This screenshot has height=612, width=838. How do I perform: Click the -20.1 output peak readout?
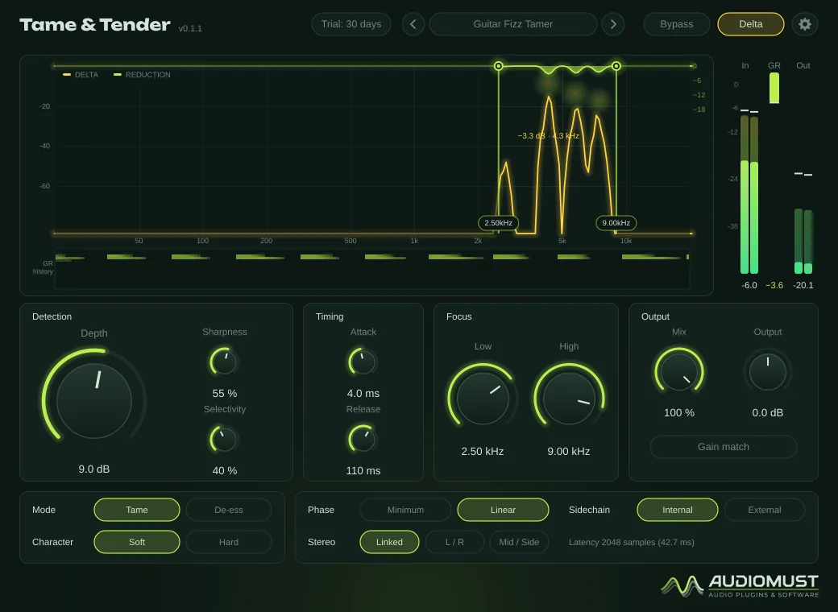pyautogui.click(x=803, y=285)
